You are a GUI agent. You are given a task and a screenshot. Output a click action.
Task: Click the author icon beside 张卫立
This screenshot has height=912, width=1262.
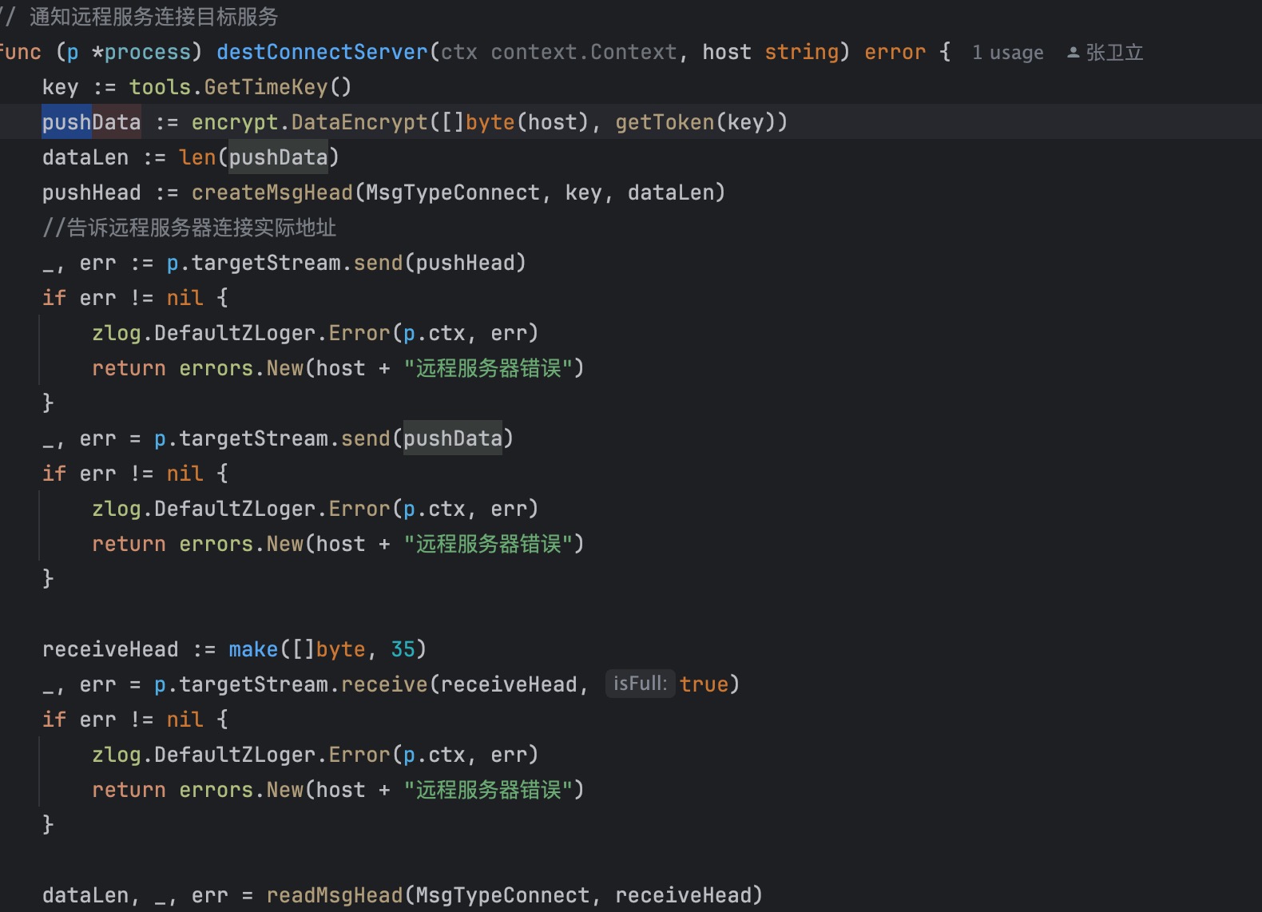(x=1073, y=53)
